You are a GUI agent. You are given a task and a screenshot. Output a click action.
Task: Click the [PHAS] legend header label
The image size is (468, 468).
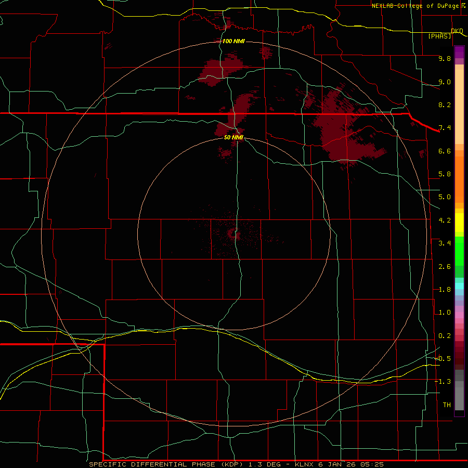439,36
